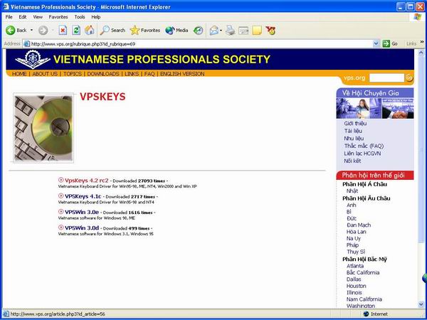Screen dimensions: 427x320
Task: Click the arrow bullet beside VPSWin 3.0d
Action: pos(61,228)
